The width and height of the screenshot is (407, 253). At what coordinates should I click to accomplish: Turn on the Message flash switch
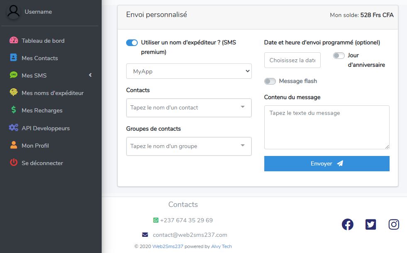click(x=270, y=81)
